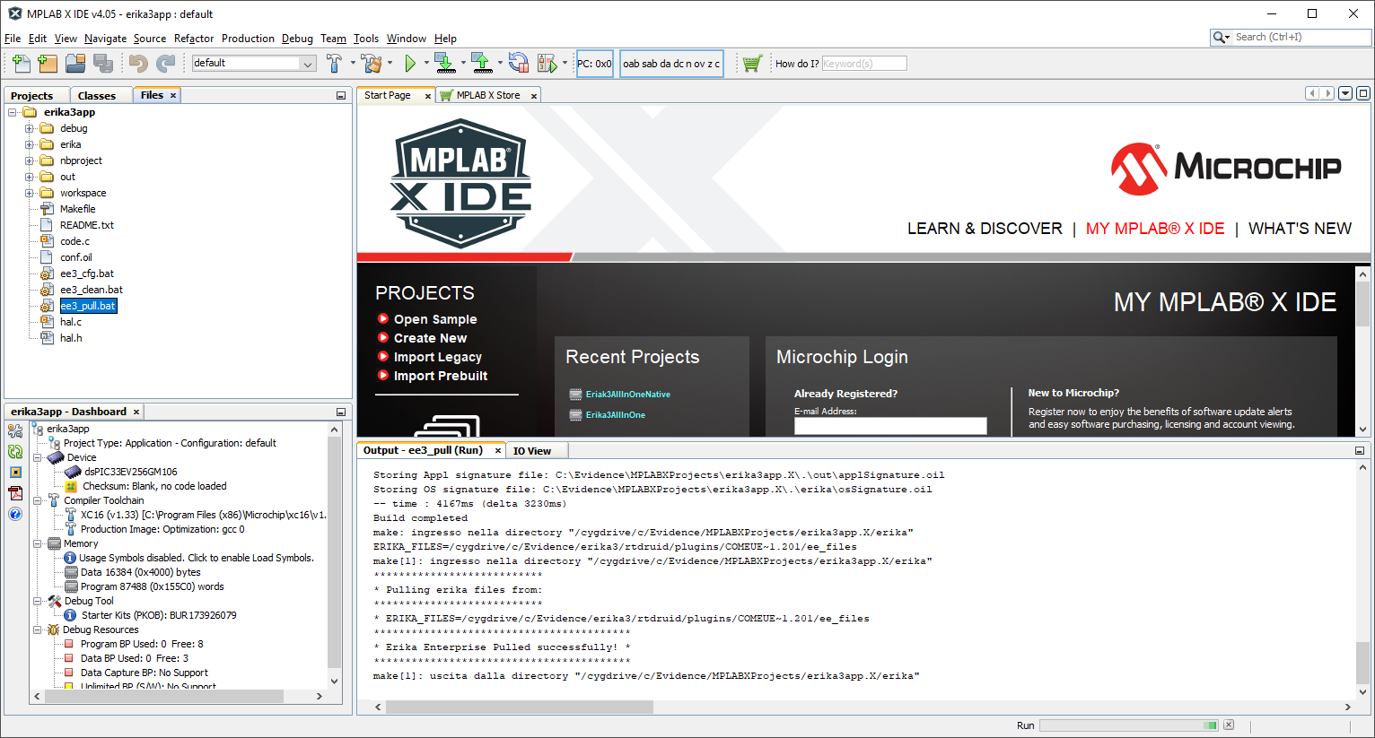Select the ee3_clean.bat file
The height and width of the screenshot is (738, 1375).
tap(92, 290)
